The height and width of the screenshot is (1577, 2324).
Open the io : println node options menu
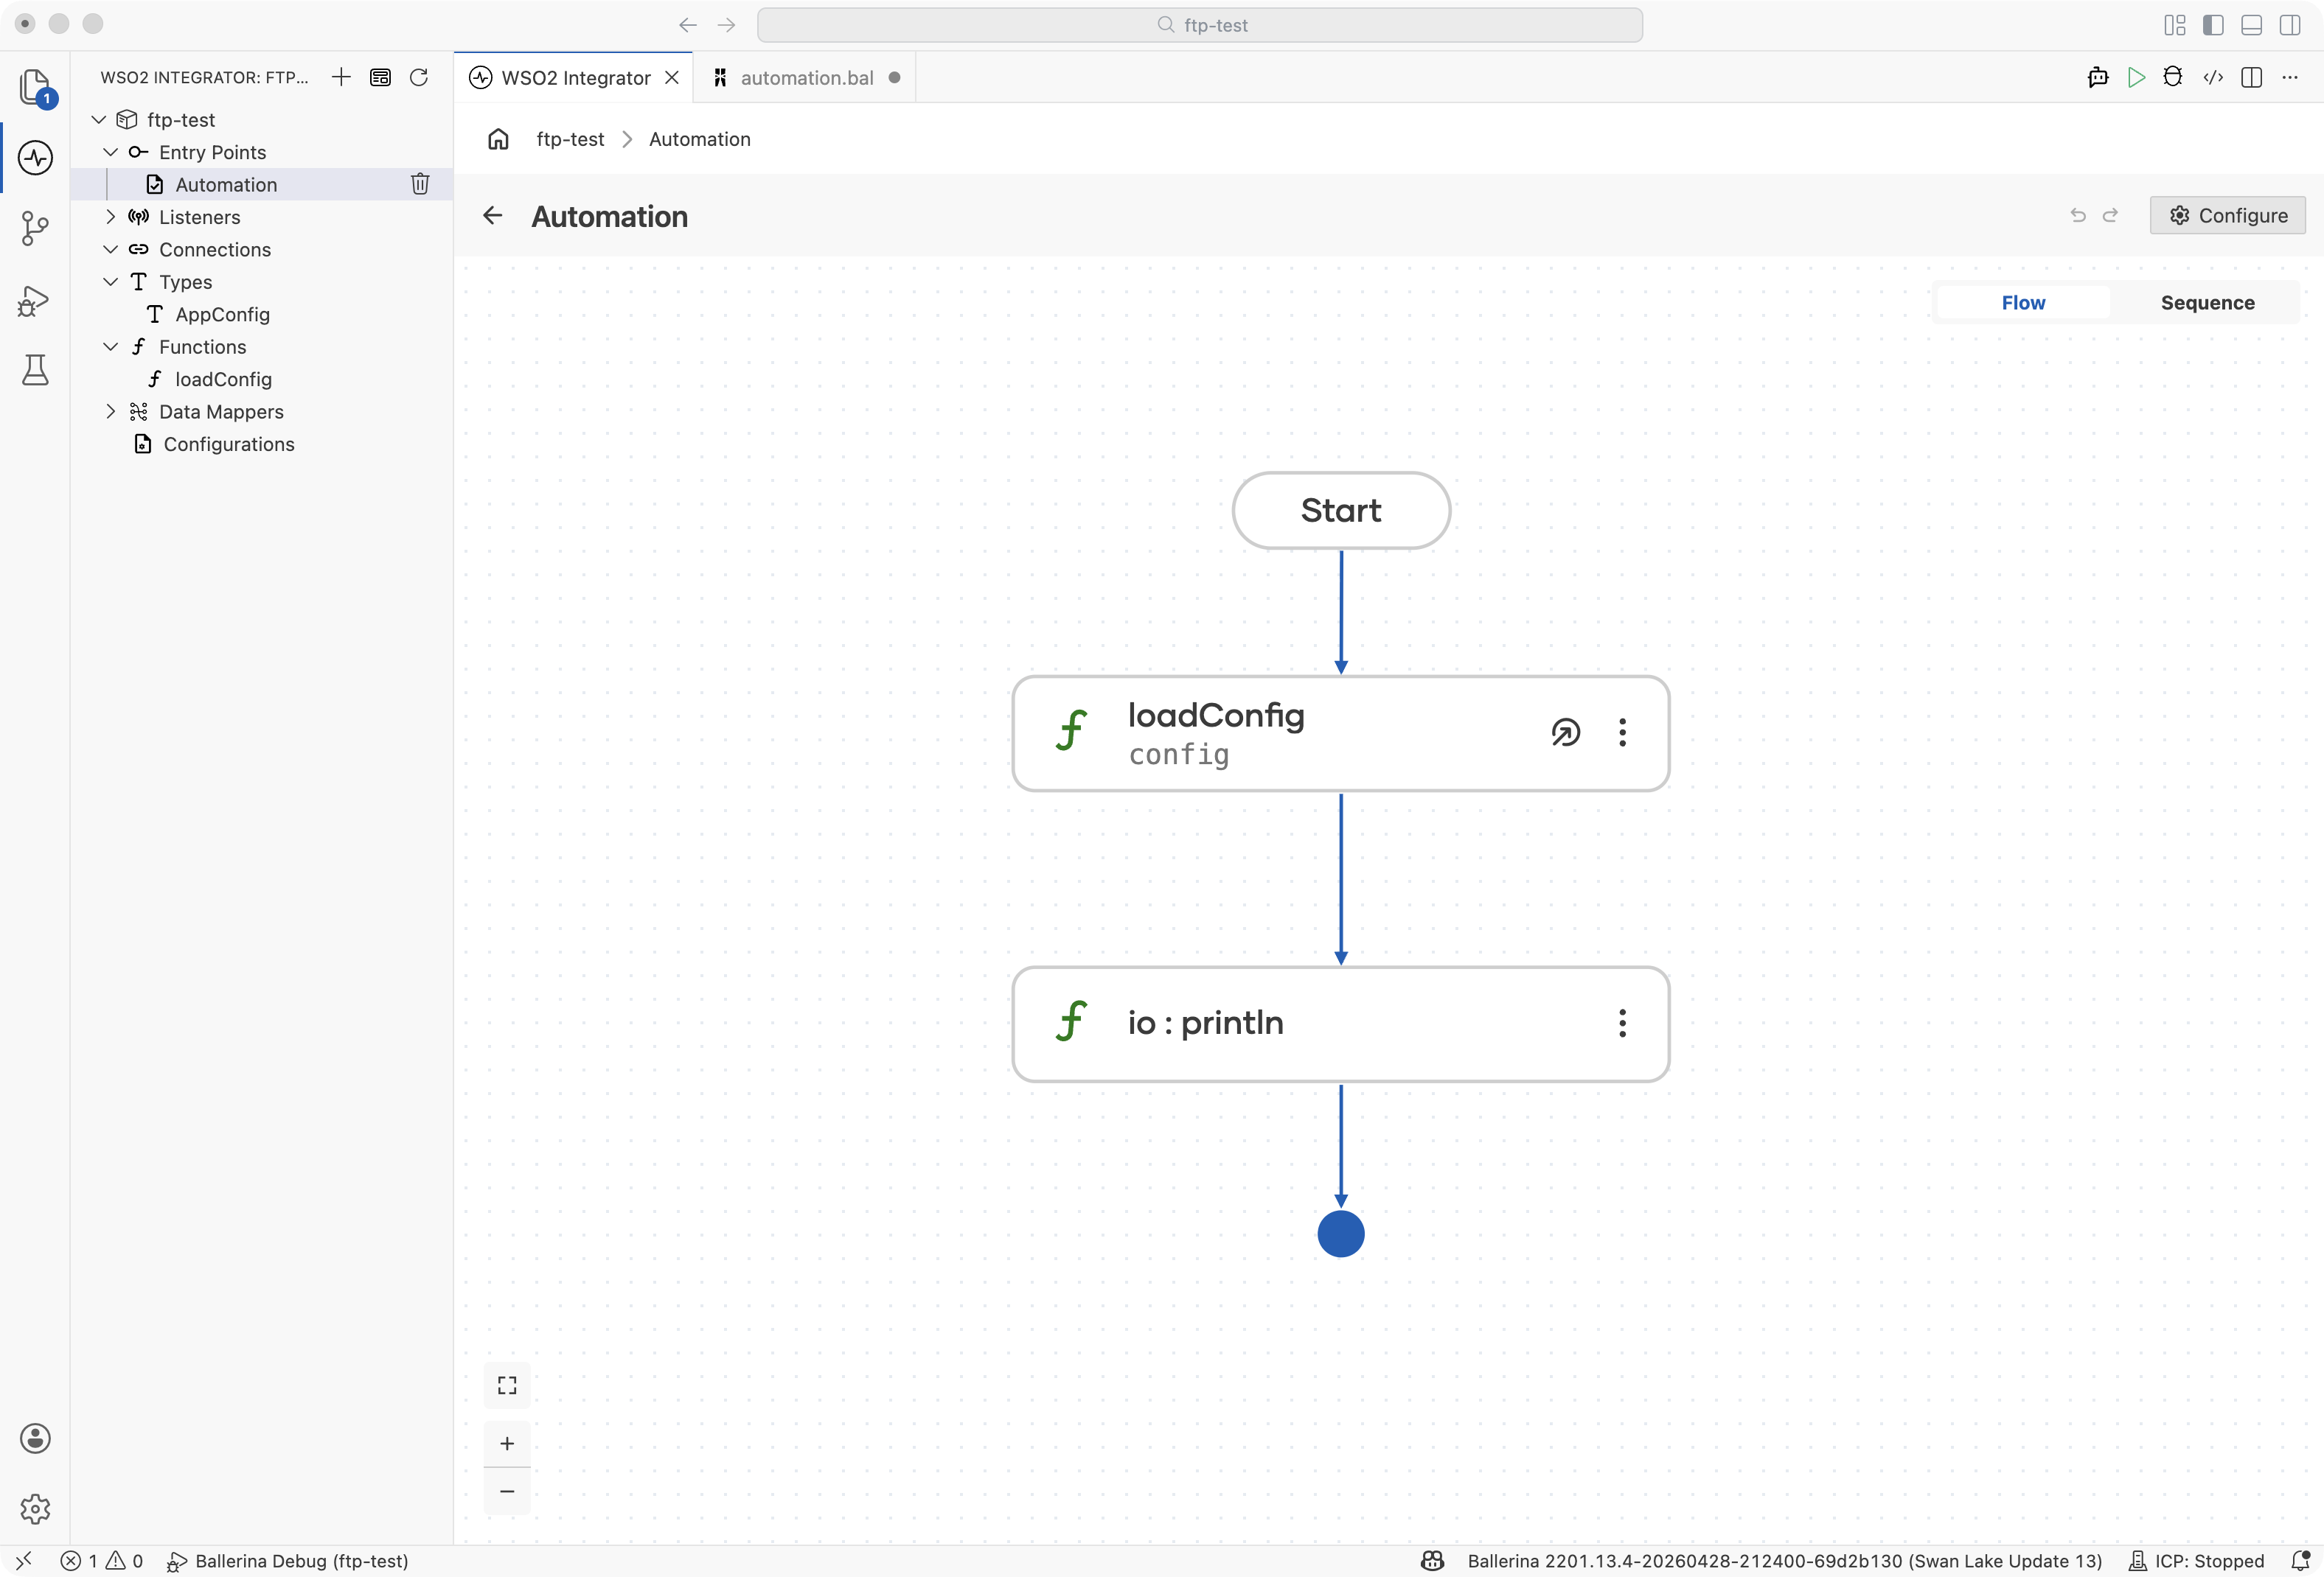pos(1622,1024)
